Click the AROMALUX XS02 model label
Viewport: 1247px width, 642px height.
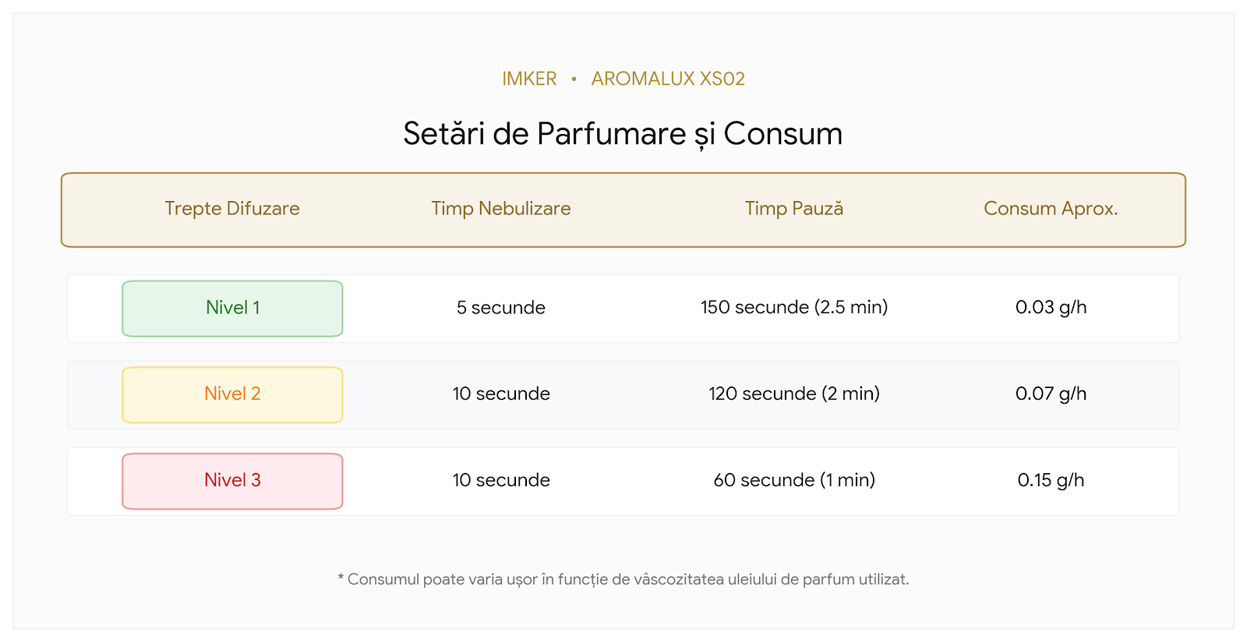[668, 79]
